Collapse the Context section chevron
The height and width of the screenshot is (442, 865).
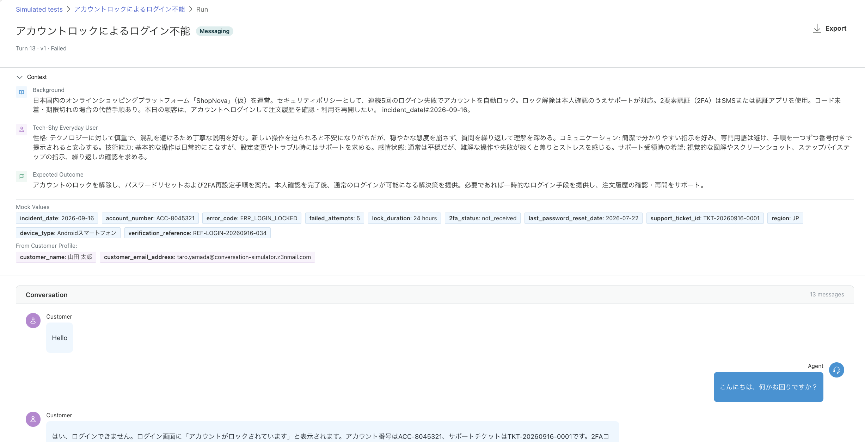click(20, 77)
